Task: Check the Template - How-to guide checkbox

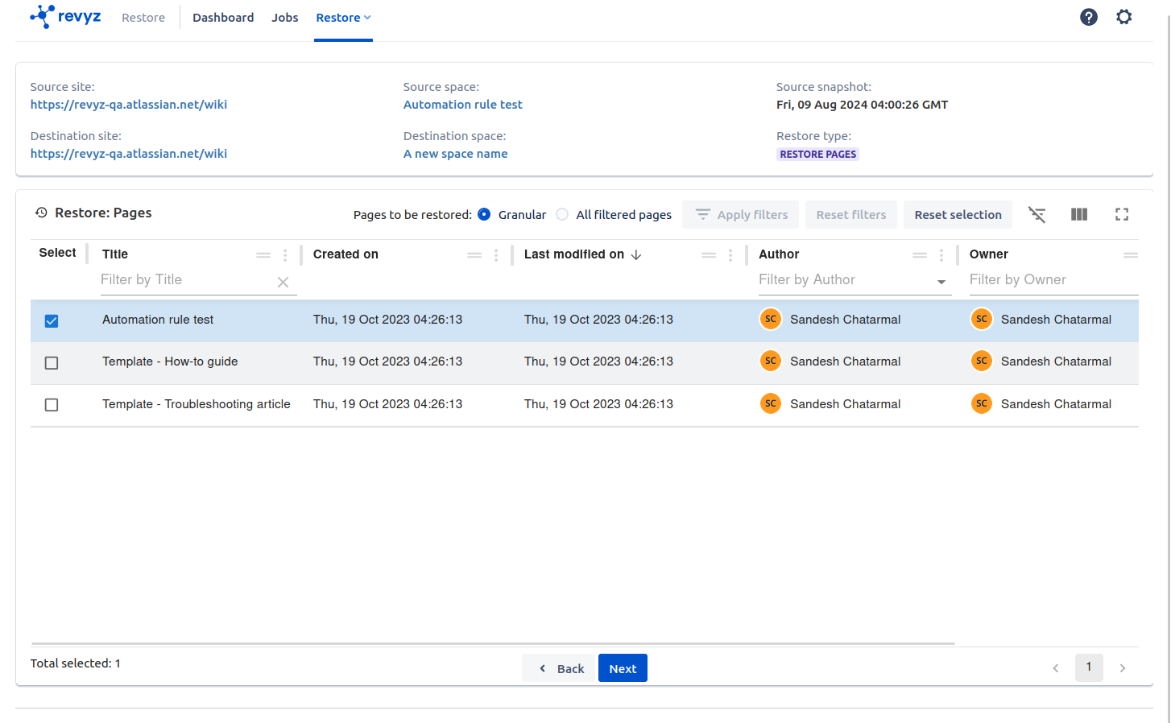Action: pyautogui.click(x=52, y=363)
